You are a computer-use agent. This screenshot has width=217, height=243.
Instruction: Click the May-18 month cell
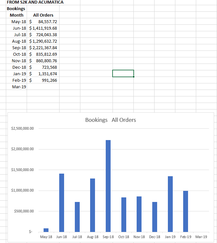19,21
